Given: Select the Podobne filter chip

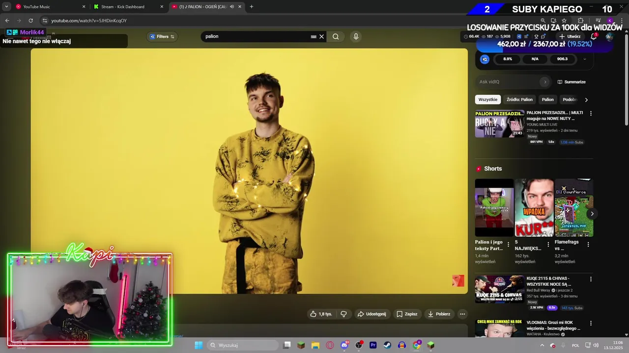Looking at the screenshot, I should (570, 100).
